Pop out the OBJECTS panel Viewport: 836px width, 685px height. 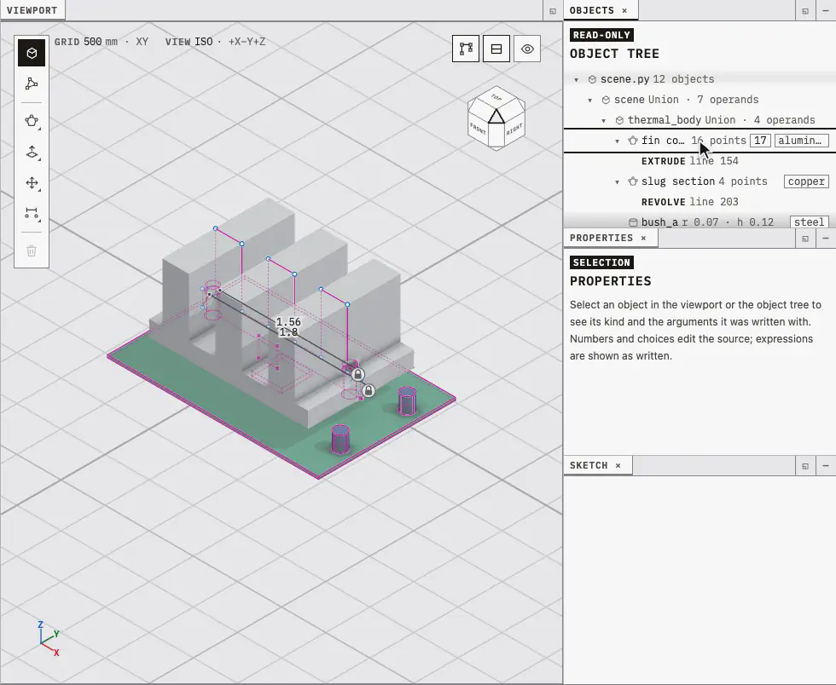[x=805, y=11]
